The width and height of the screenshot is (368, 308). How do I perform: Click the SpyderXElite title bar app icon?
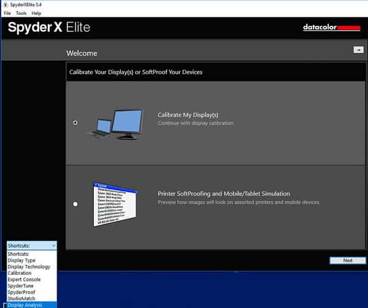pyautogui.click(x=6, y=5)
